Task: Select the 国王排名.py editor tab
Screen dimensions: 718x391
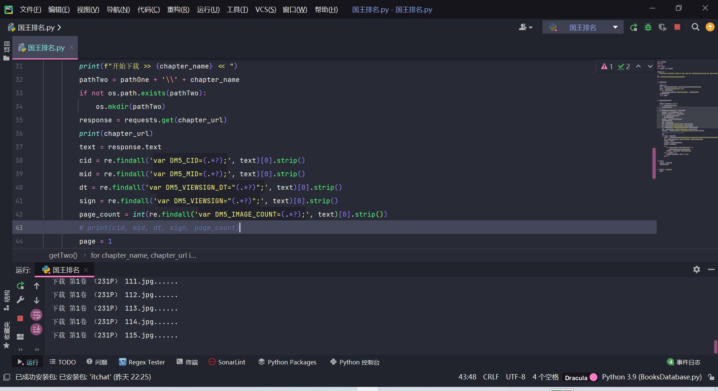Action: pyautogui.click(x=45, y=48)
